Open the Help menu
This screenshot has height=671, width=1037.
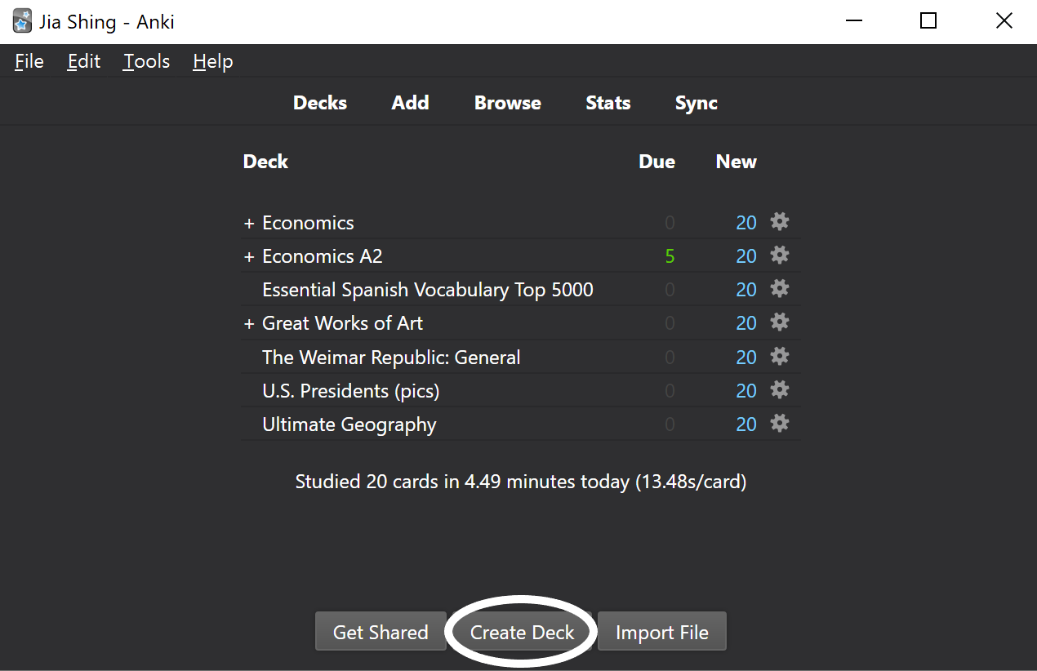tap(213, 61)
